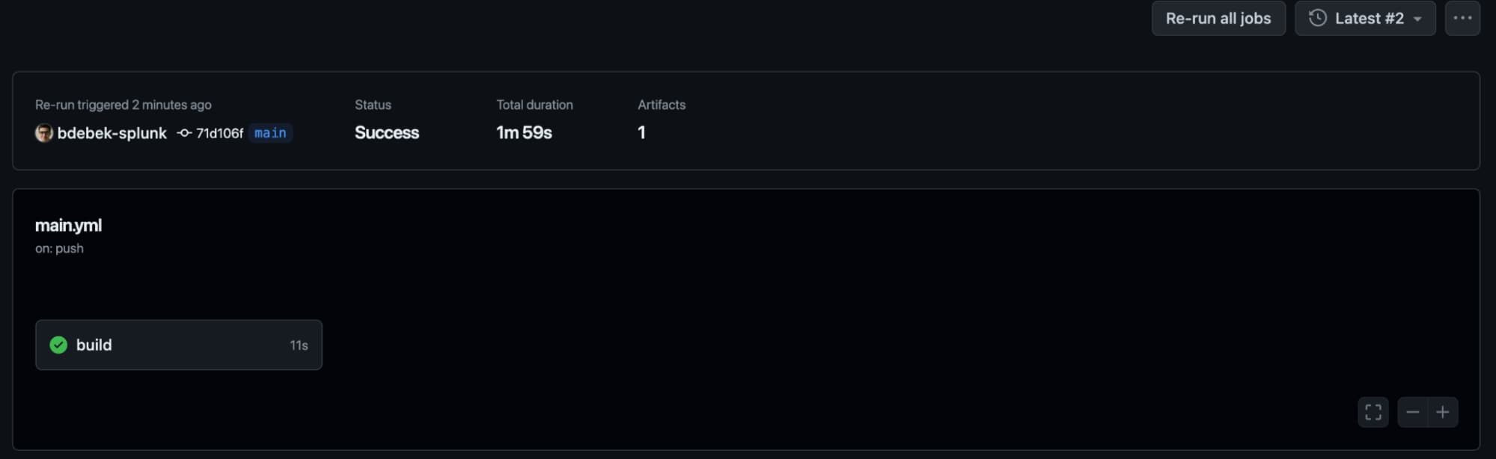This screenshot has width=1496, height=459.
Task: Open the three-dot more options menu
Action: point(1462,19)
